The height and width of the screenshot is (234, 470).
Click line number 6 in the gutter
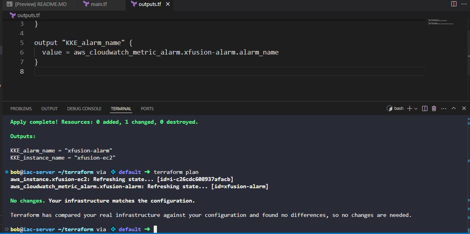tap(22, 52)
